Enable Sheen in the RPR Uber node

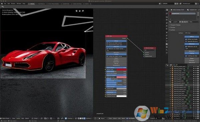(x=116, y=58)
